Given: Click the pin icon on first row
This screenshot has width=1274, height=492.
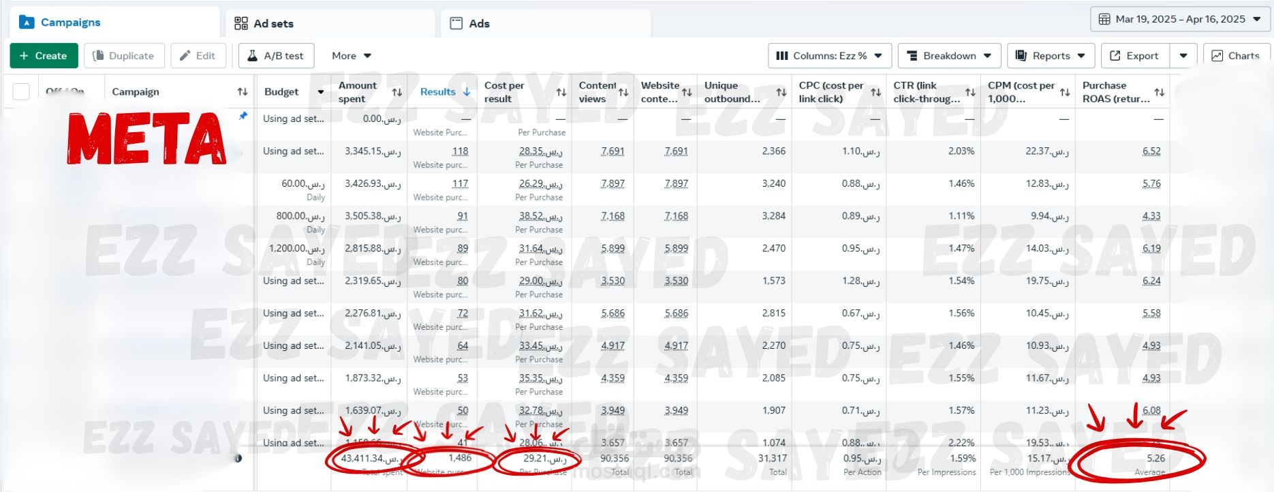Looking at the screenshot, I should pyautogui.click(x=243, y=116).
